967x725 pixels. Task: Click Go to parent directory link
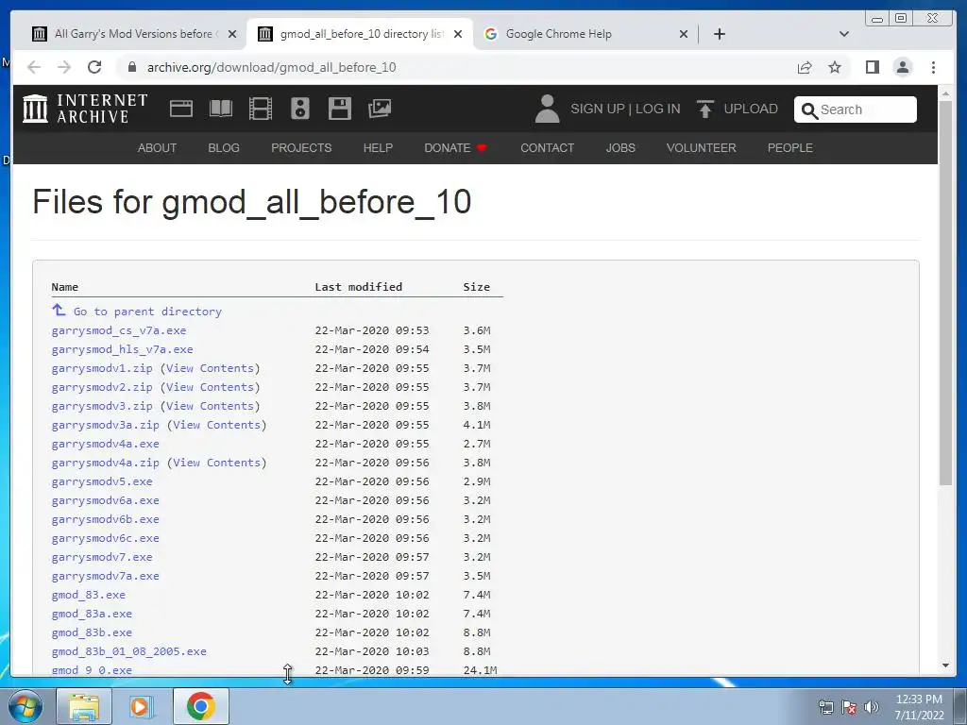pyautogui.click(x=147, y=312)
